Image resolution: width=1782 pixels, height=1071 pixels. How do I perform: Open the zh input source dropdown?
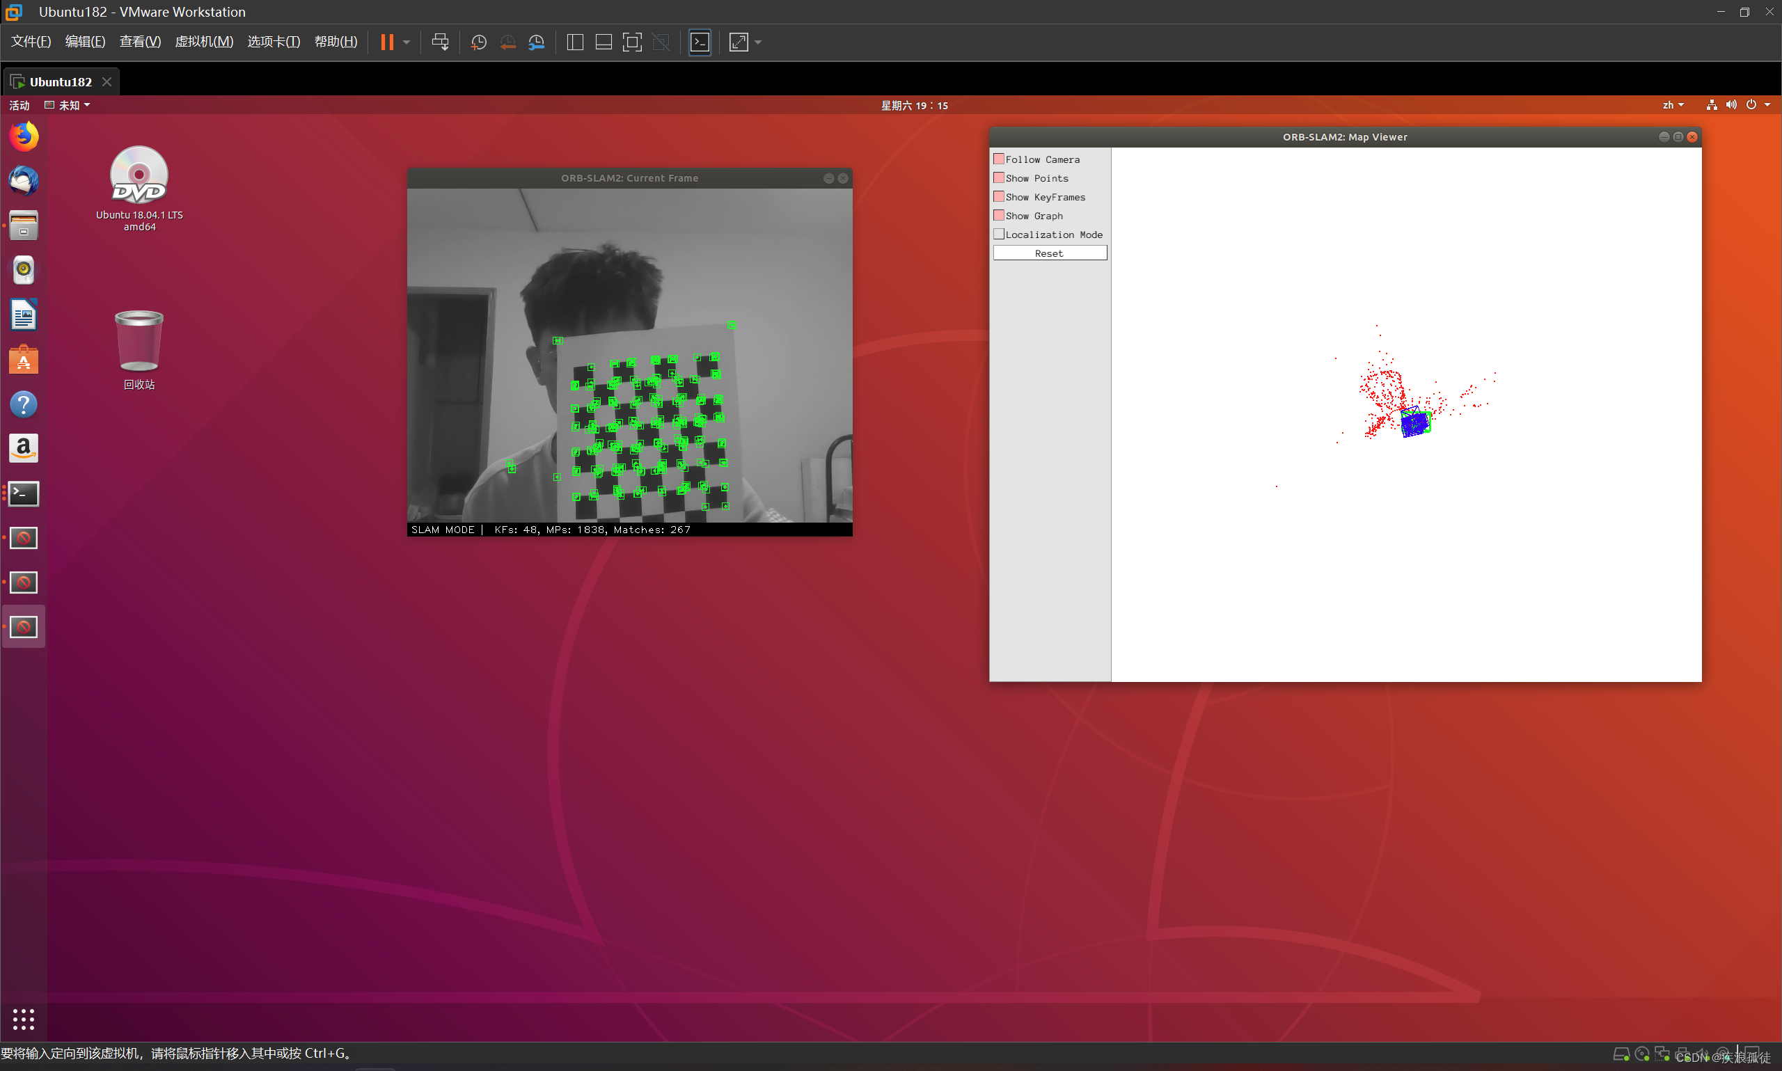tap(1673, 104)
